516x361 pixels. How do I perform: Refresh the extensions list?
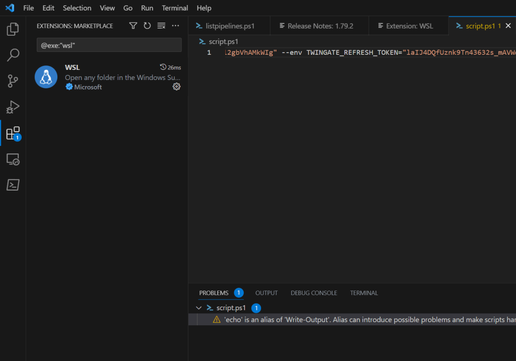pos(147,26)
